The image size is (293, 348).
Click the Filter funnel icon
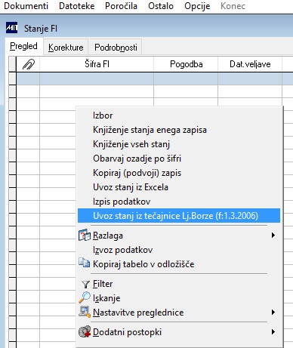(85, 285)
